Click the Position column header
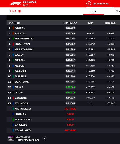The image size is (120, 144). (x=14, y=23)
